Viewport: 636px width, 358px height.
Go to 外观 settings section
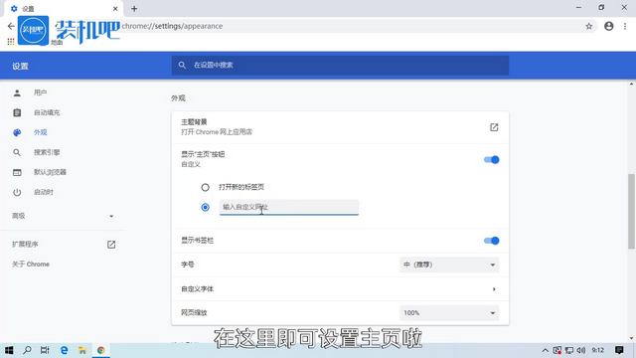click(x=40, y=132)
